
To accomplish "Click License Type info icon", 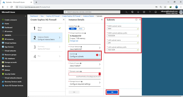I will [79, 26].
